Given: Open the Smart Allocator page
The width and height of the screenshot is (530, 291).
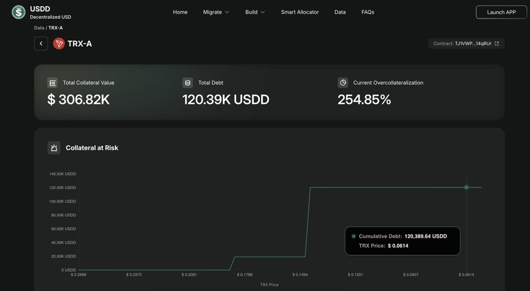Looking at the screenshot, I should (300, 12).
